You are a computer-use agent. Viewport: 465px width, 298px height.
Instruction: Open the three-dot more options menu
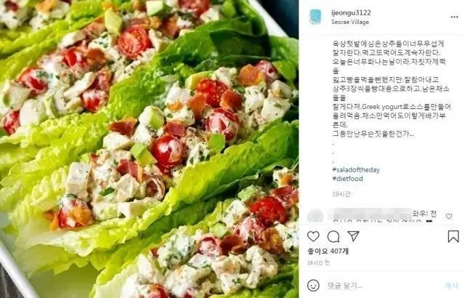click(454, 17)
